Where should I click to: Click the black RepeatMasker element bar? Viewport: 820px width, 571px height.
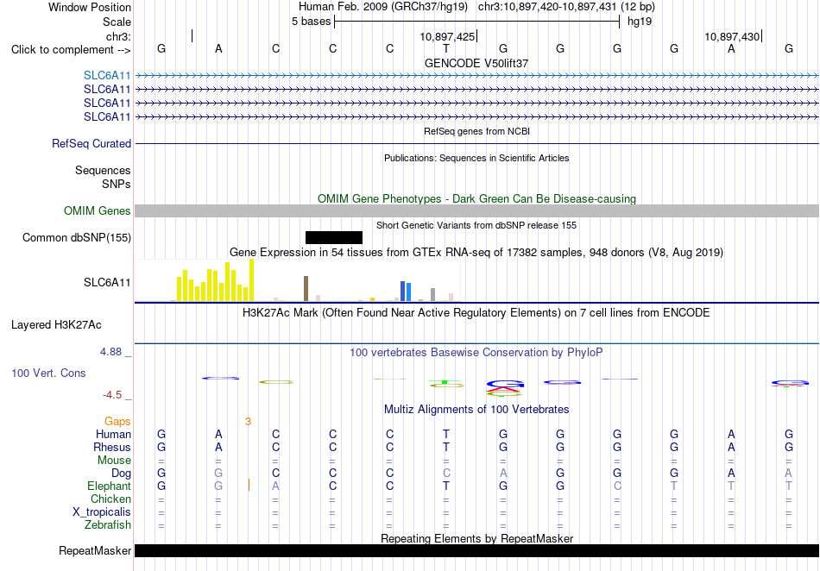476,550
